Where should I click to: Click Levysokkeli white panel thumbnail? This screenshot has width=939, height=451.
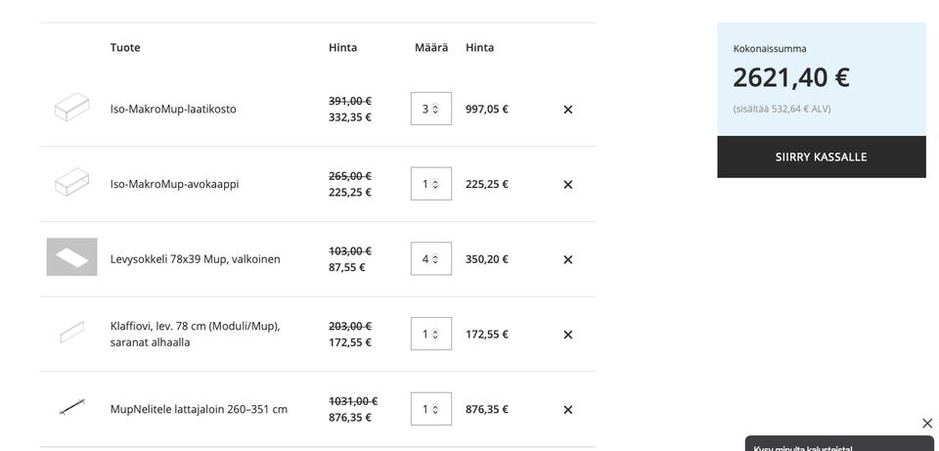[x=71, y=257]
